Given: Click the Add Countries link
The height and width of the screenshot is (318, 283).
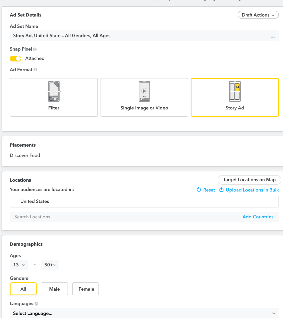Looking at the screenshot, I should [x=258, y=217].
